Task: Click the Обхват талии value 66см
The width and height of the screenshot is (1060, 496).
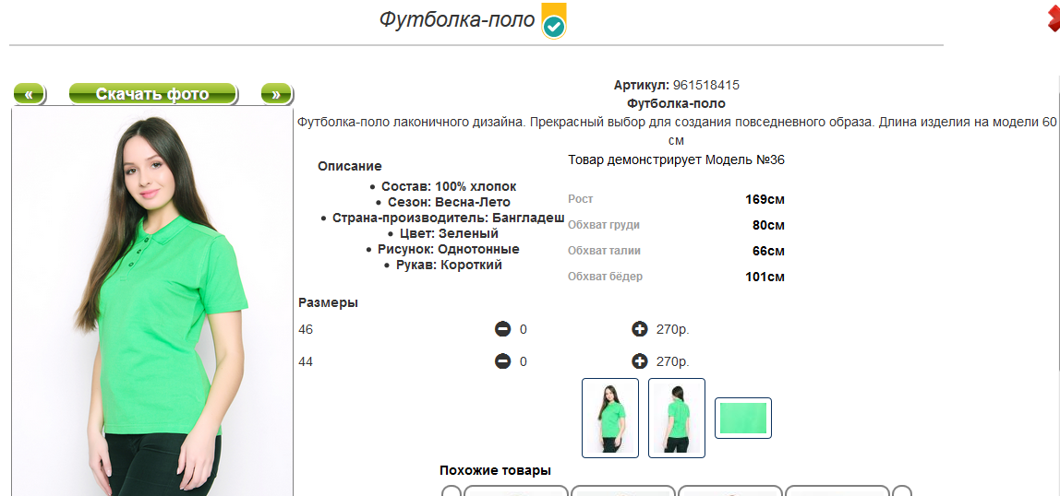Action: click(768, 251)
